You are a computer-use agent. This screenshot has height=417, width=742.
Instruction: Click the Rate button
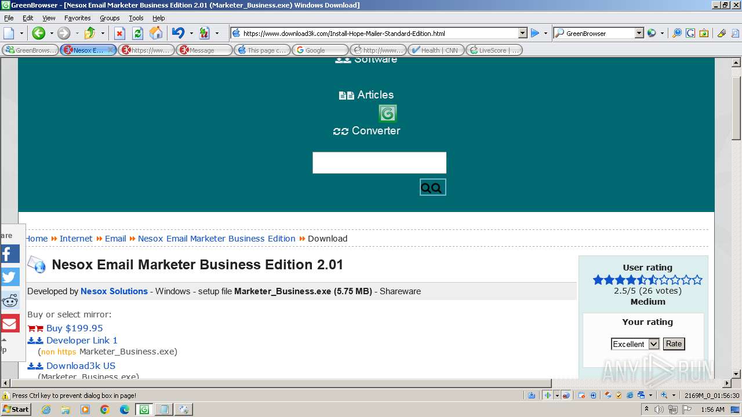pos(674,343)
